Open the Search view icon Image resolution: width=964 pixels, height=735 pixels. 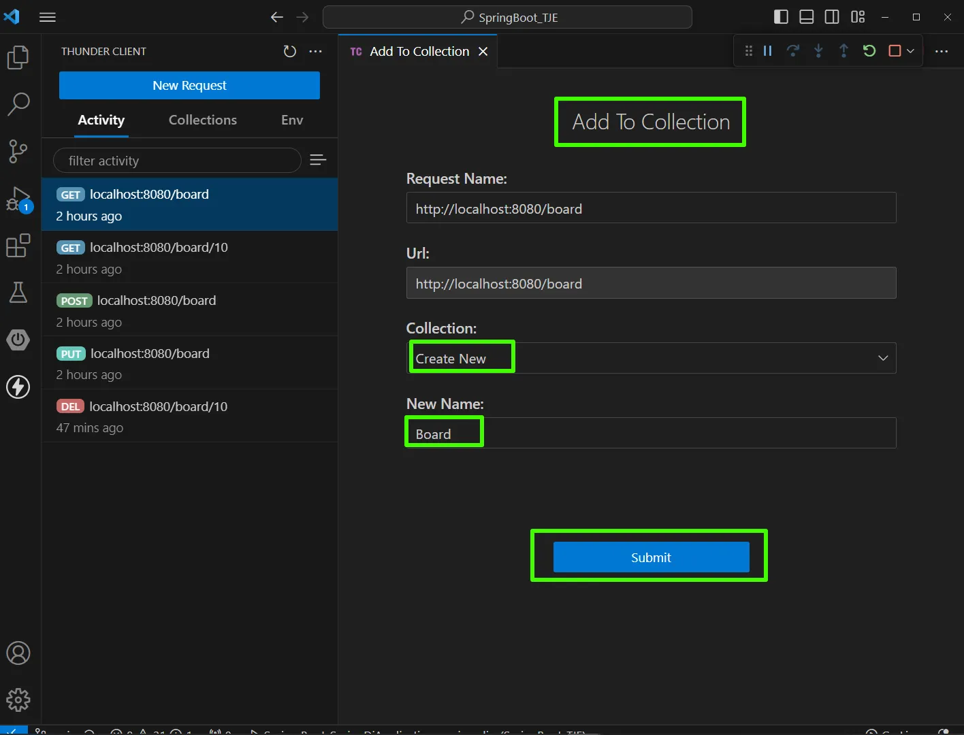18,104
